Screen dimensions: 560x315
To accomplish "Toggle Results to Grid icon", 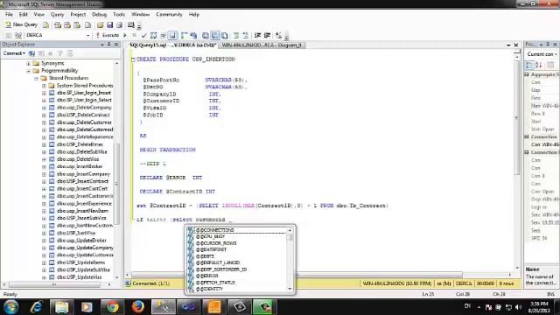I will pos(214,35).
